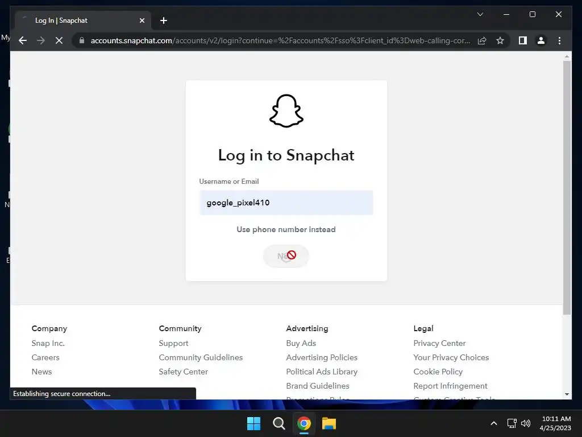Open Windows Start menu

[x=254, y=423]
